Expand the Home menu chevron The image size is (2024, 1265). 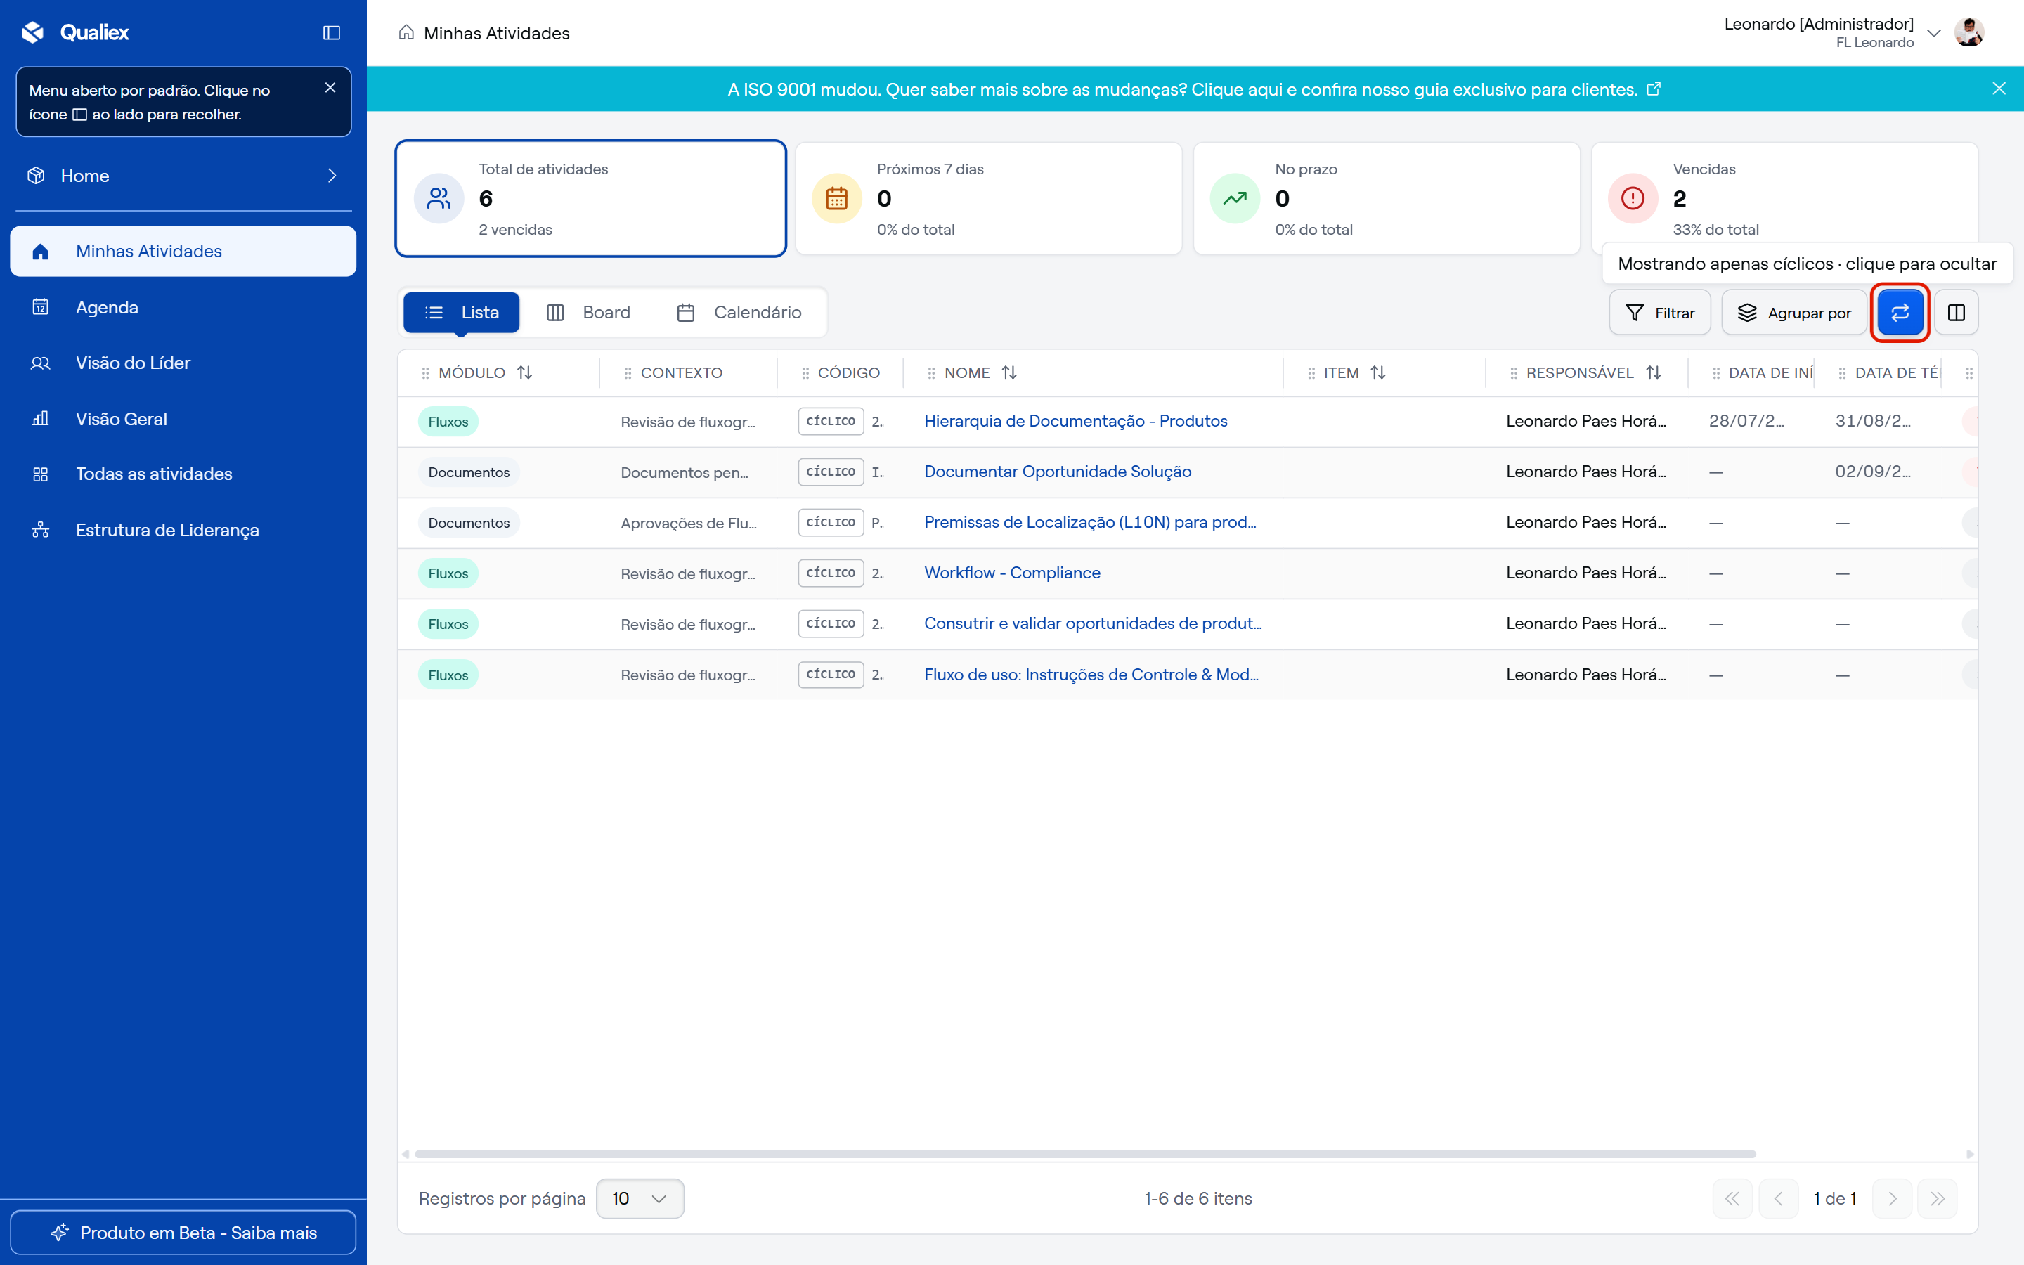pyautogui.click(x=332, y=176)
